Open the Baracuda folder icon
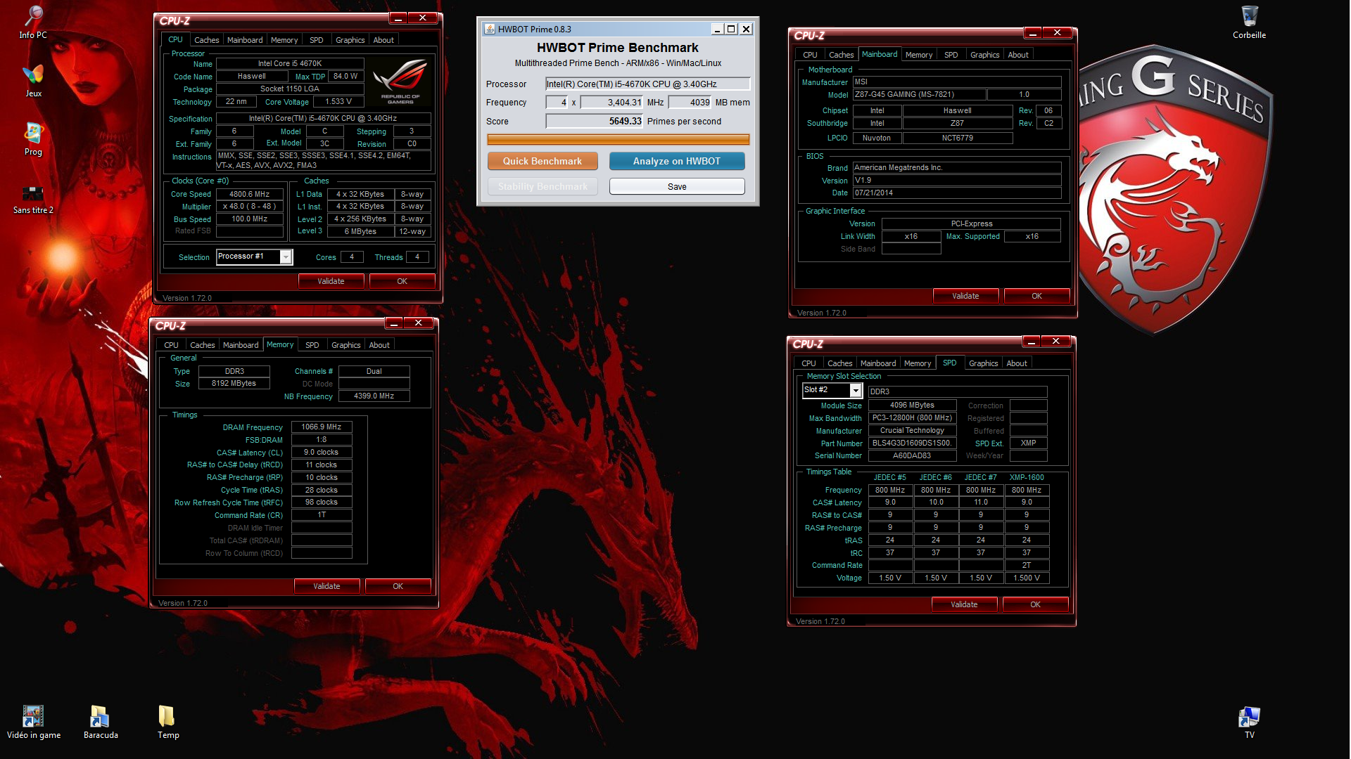The width and height of the screenshot is (1351, 759). (x=101, y=722)
